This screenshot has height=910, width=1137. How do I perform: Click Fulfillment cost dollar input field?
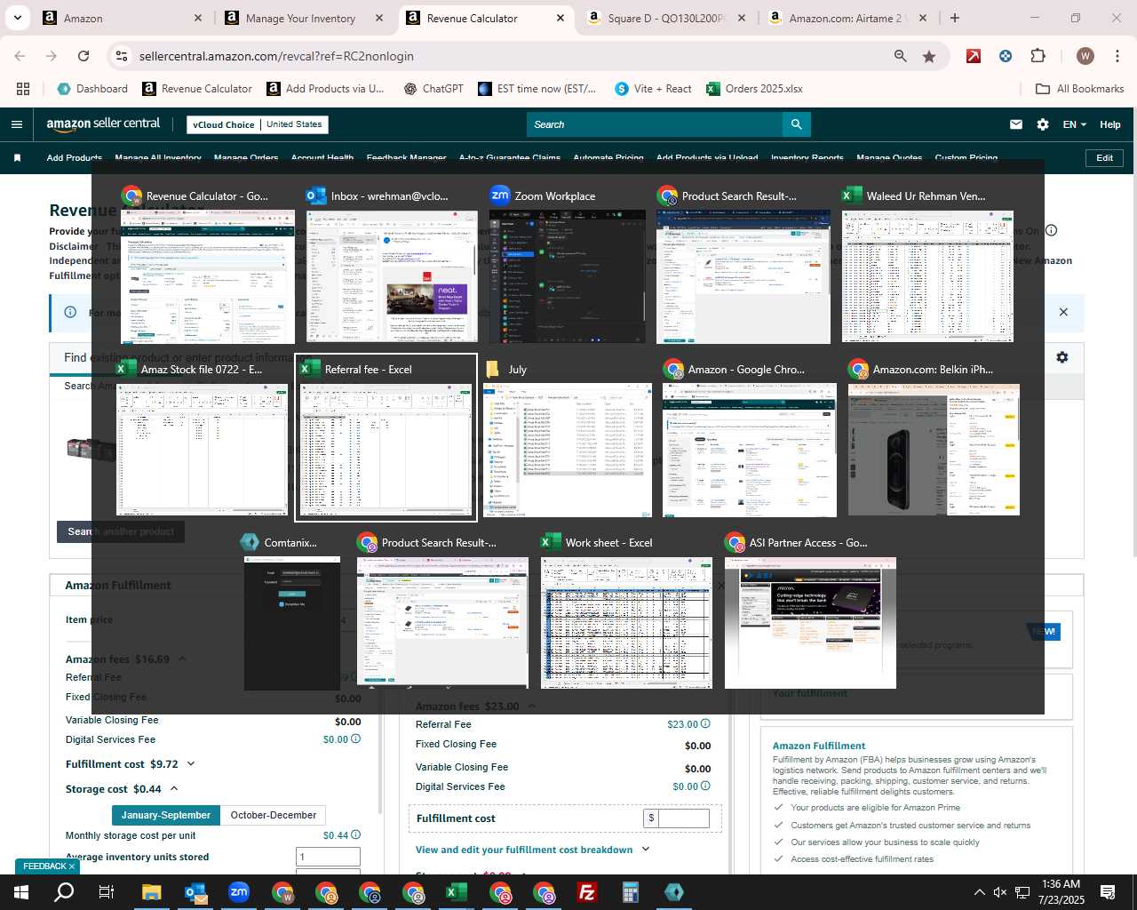(x=683, y=818)
